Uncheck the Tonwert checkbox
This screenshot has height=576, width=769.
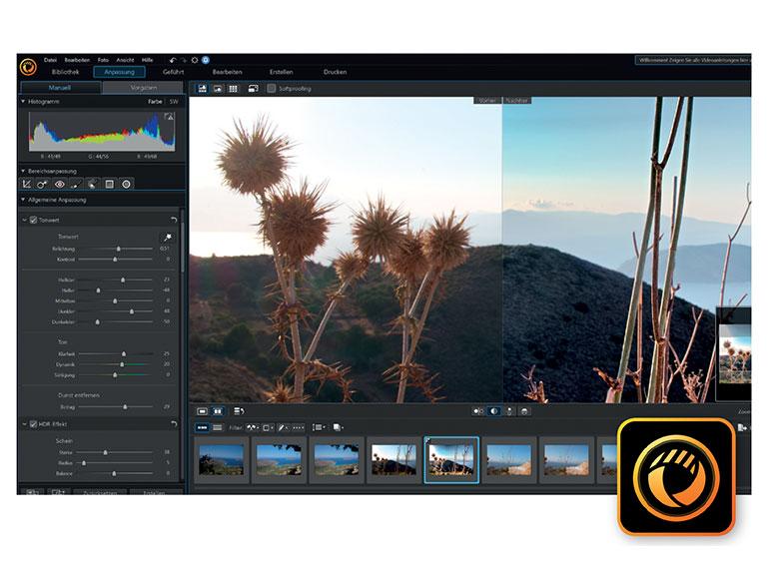pyautogui.click(x=33, y=220)
